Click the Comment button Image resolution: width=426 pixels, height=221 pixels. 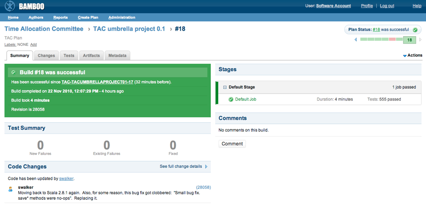(232, 144)
